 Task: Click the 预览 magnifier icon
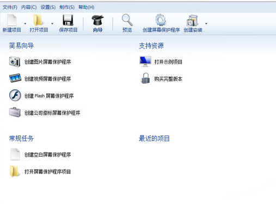point(127,20)
